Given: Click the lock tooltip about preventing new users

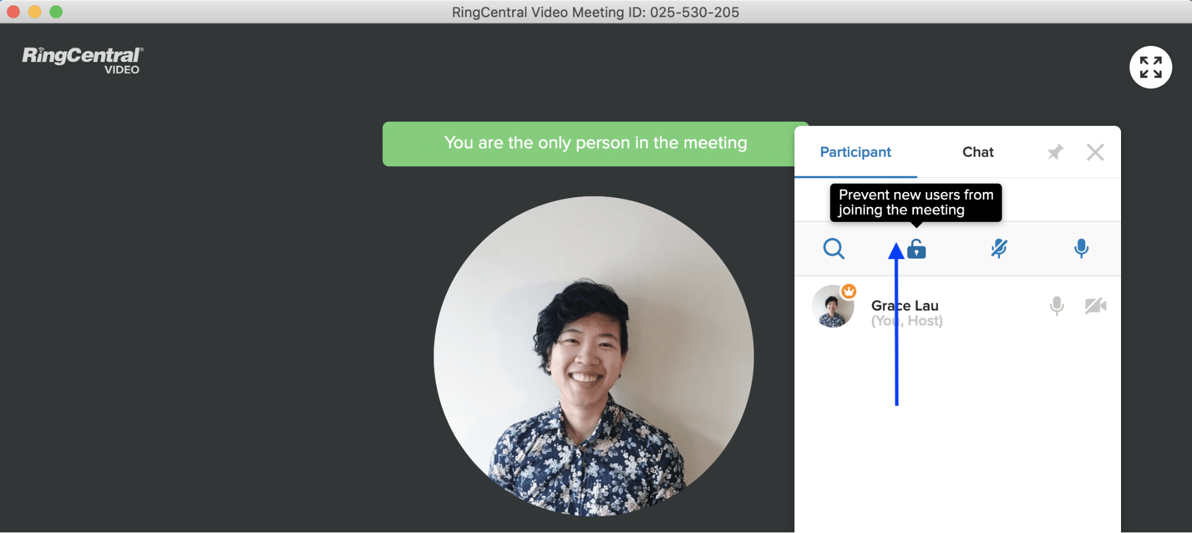Looking at the screenshot, I should [915, 203].
